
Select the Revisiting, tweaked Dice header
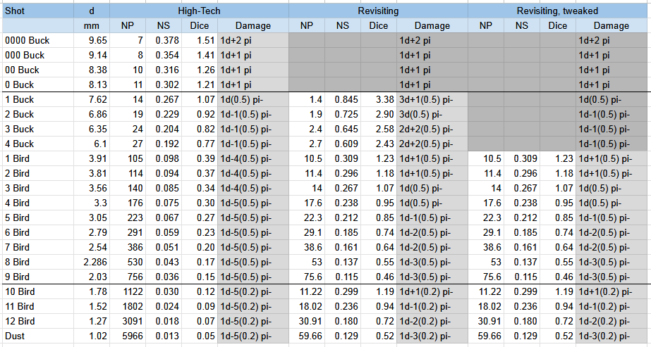tap(558, 25)
